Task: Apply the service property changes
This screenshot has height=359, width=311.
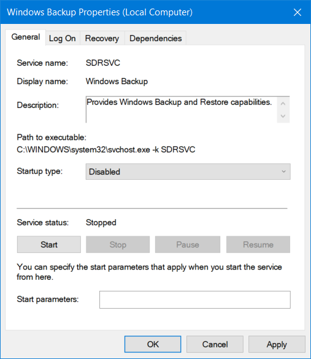Action: 277,344
